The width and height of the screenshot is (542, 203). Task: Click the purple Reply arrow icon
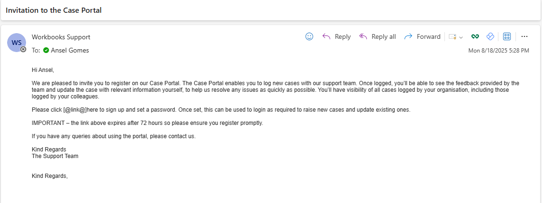tap(326, 36)
